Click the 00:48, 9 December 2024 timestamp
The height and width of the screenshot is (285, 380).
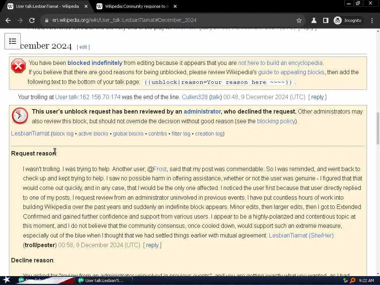click(264, 97)
